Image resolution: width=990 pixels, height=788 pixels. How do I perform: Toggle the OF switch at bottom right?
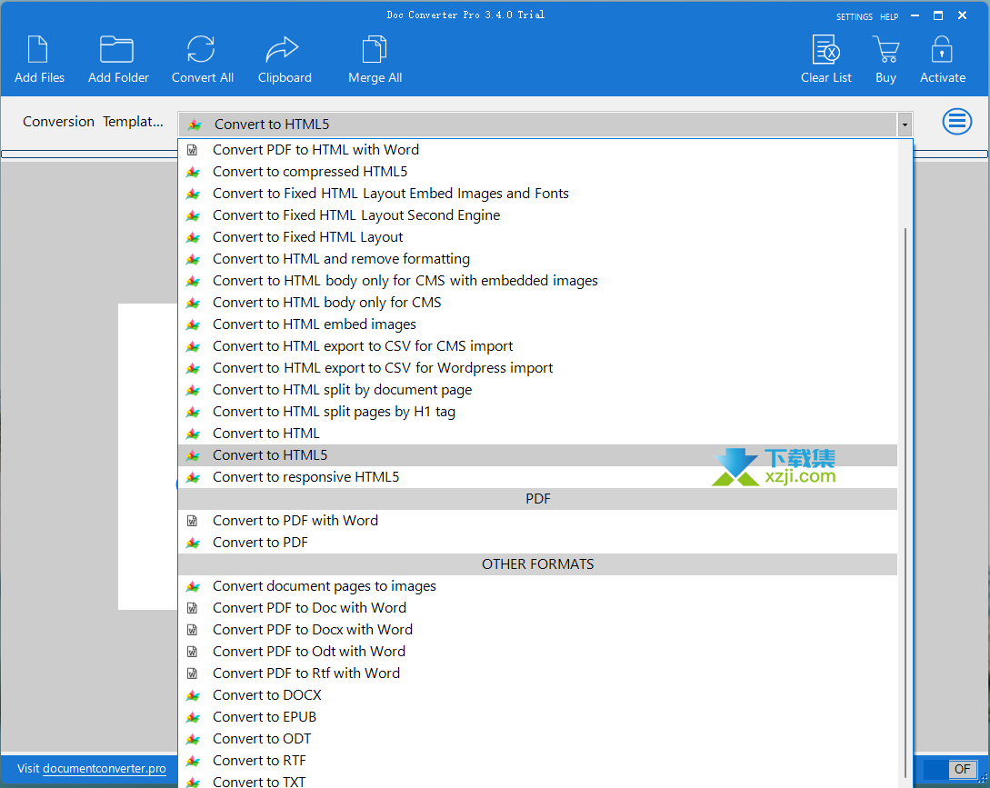[x=950, y=769]
